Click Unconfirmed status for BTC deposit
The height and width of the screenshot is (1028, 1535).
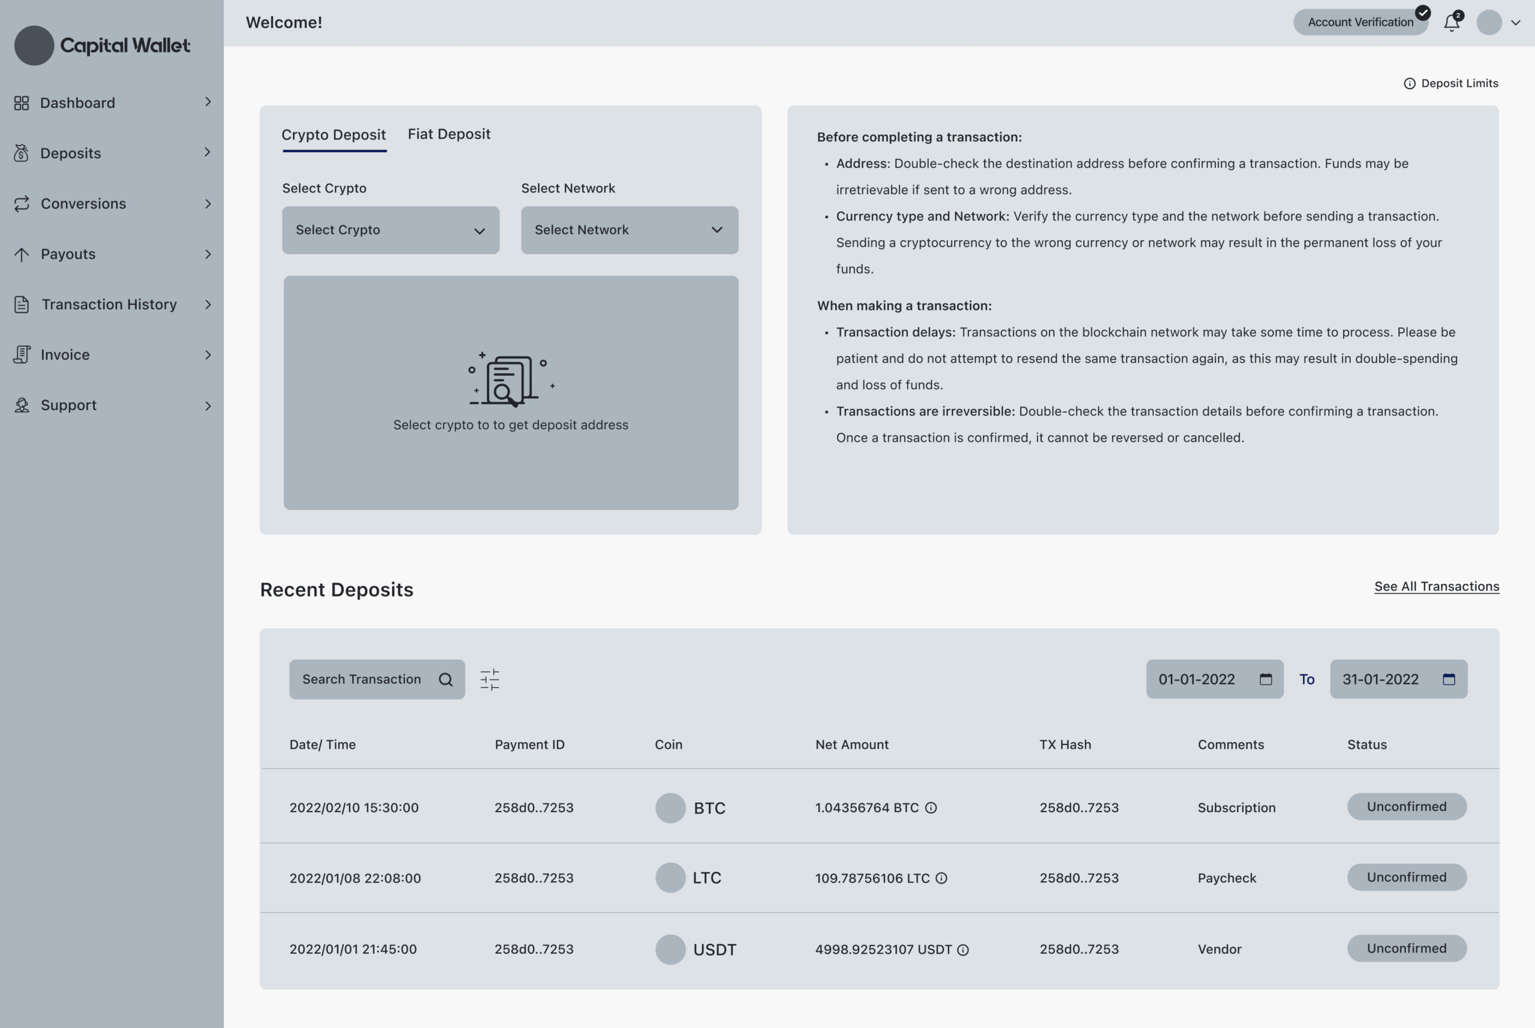1407,807
